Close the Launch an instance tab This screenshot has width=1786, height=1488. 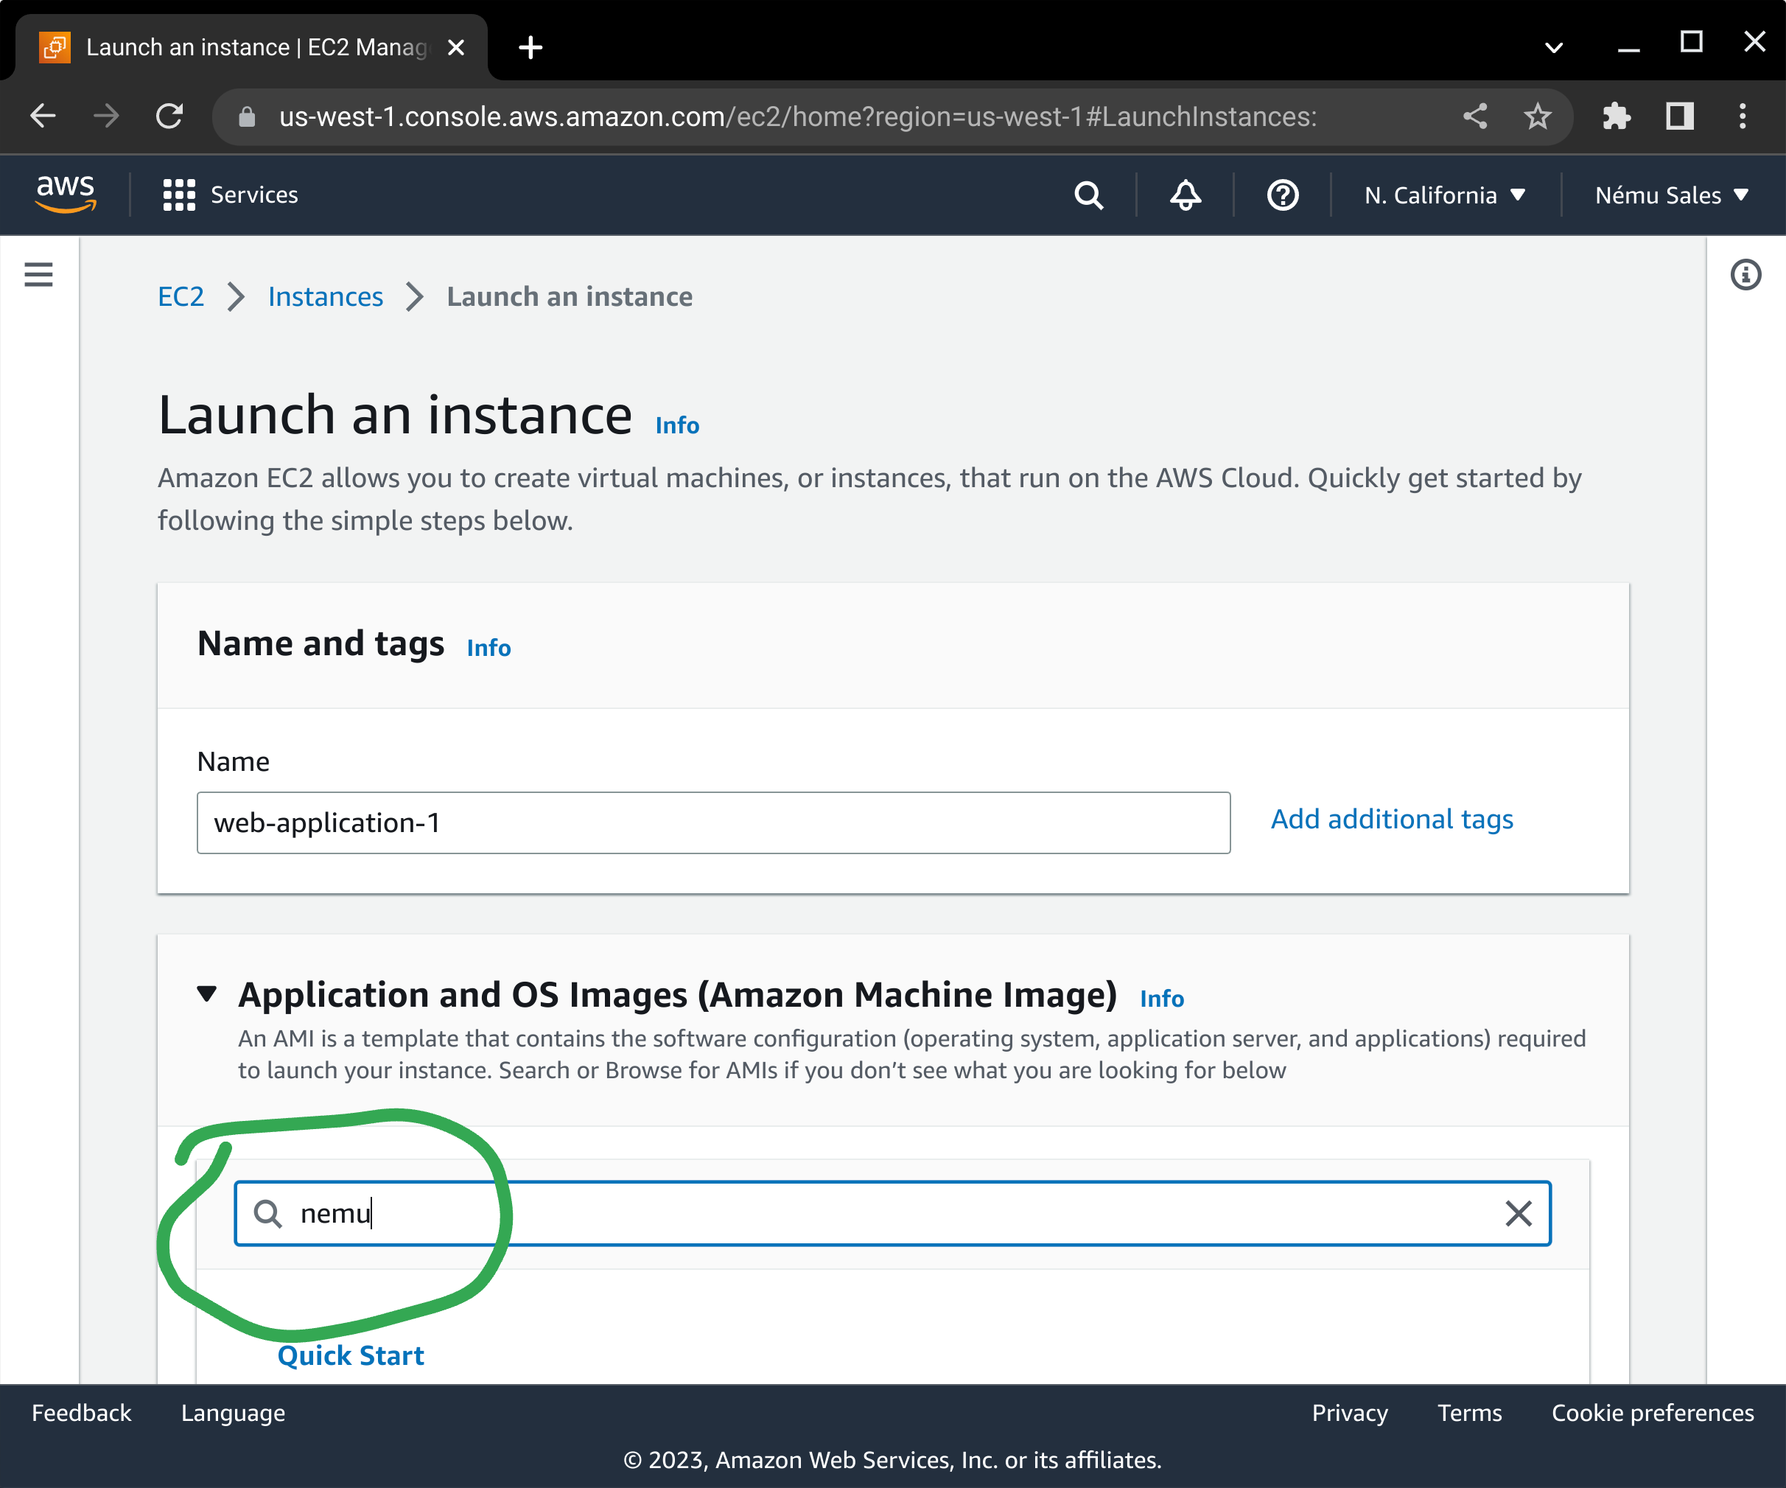pyautogui.click(x=456, y=48)
